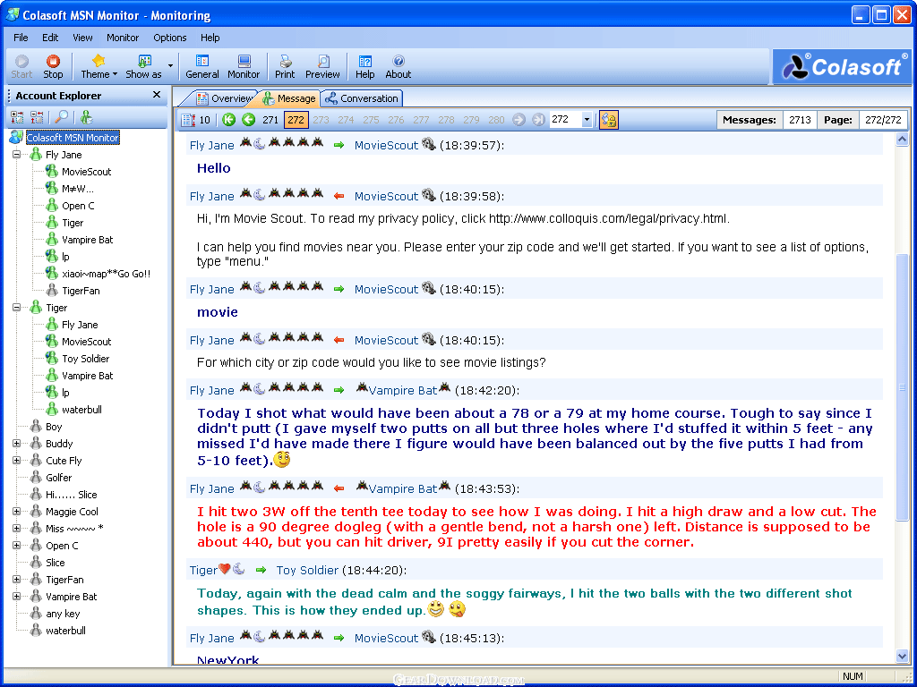Click the 'Hello' message text

tap(213, 168)
